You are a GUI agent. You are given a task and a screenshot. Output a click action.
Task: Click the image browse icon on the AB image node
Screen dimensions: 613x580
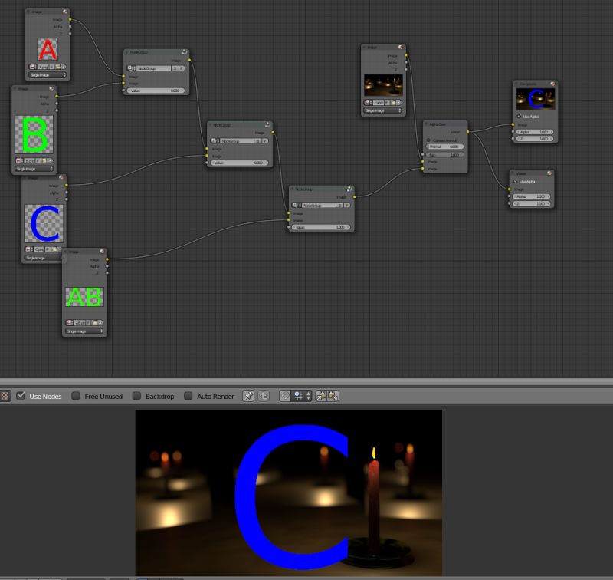click(69, 322)
